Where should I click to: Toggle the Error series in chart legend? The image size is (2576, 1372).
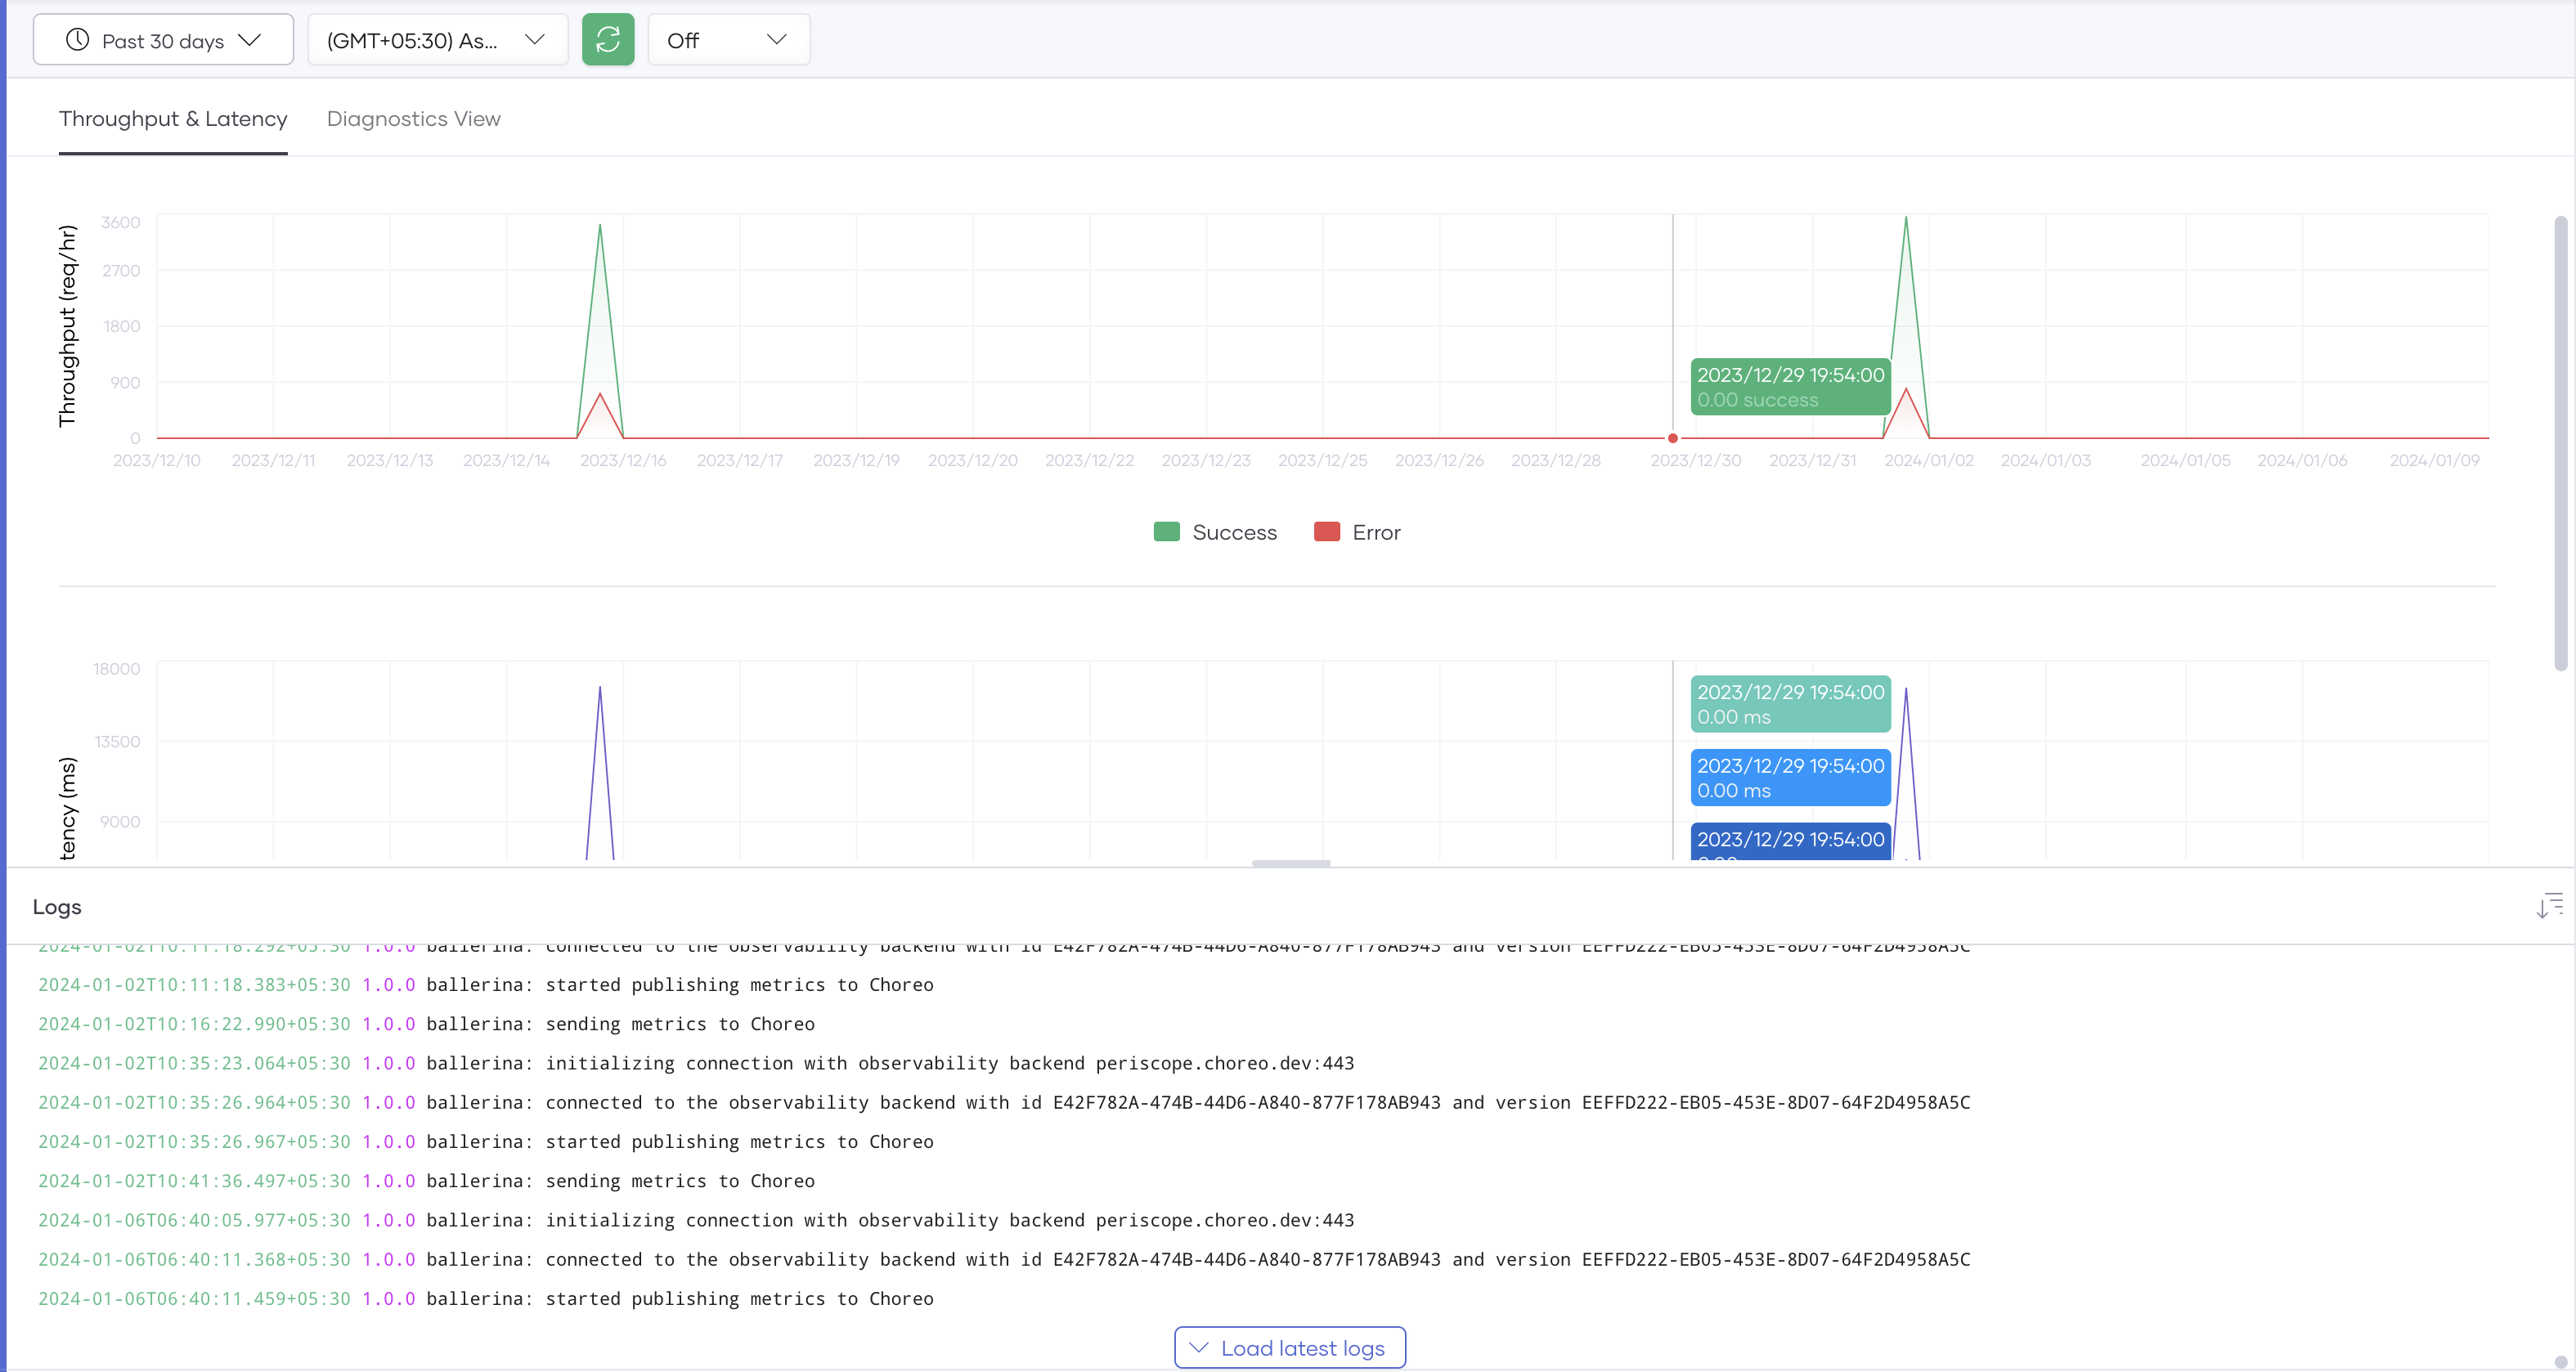[x=1376, y=532]
